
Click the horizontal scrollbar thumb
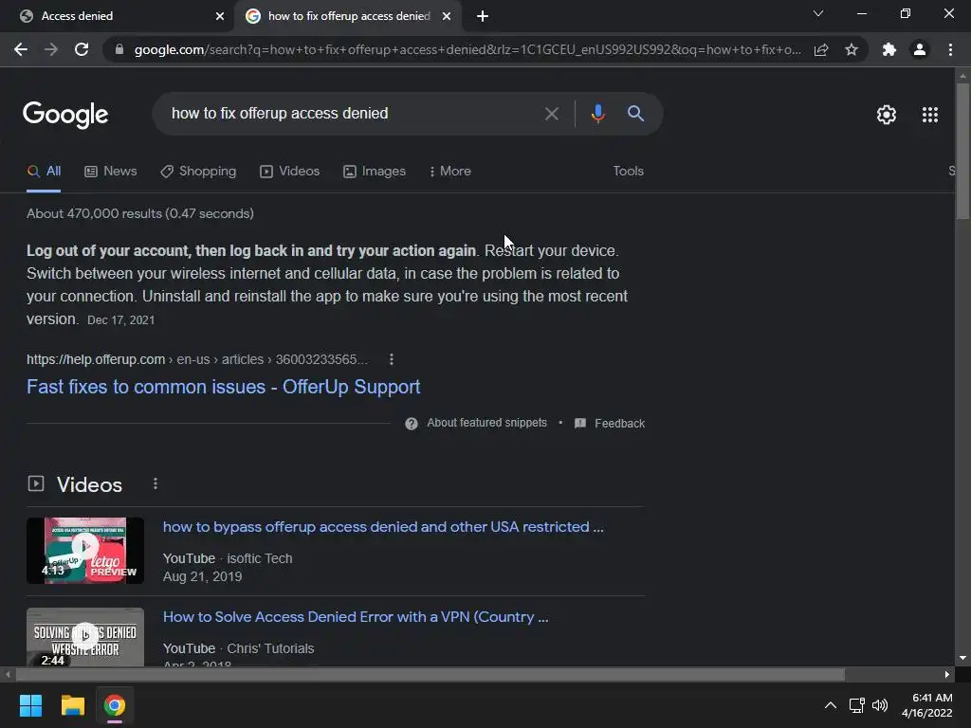(431, 674)
